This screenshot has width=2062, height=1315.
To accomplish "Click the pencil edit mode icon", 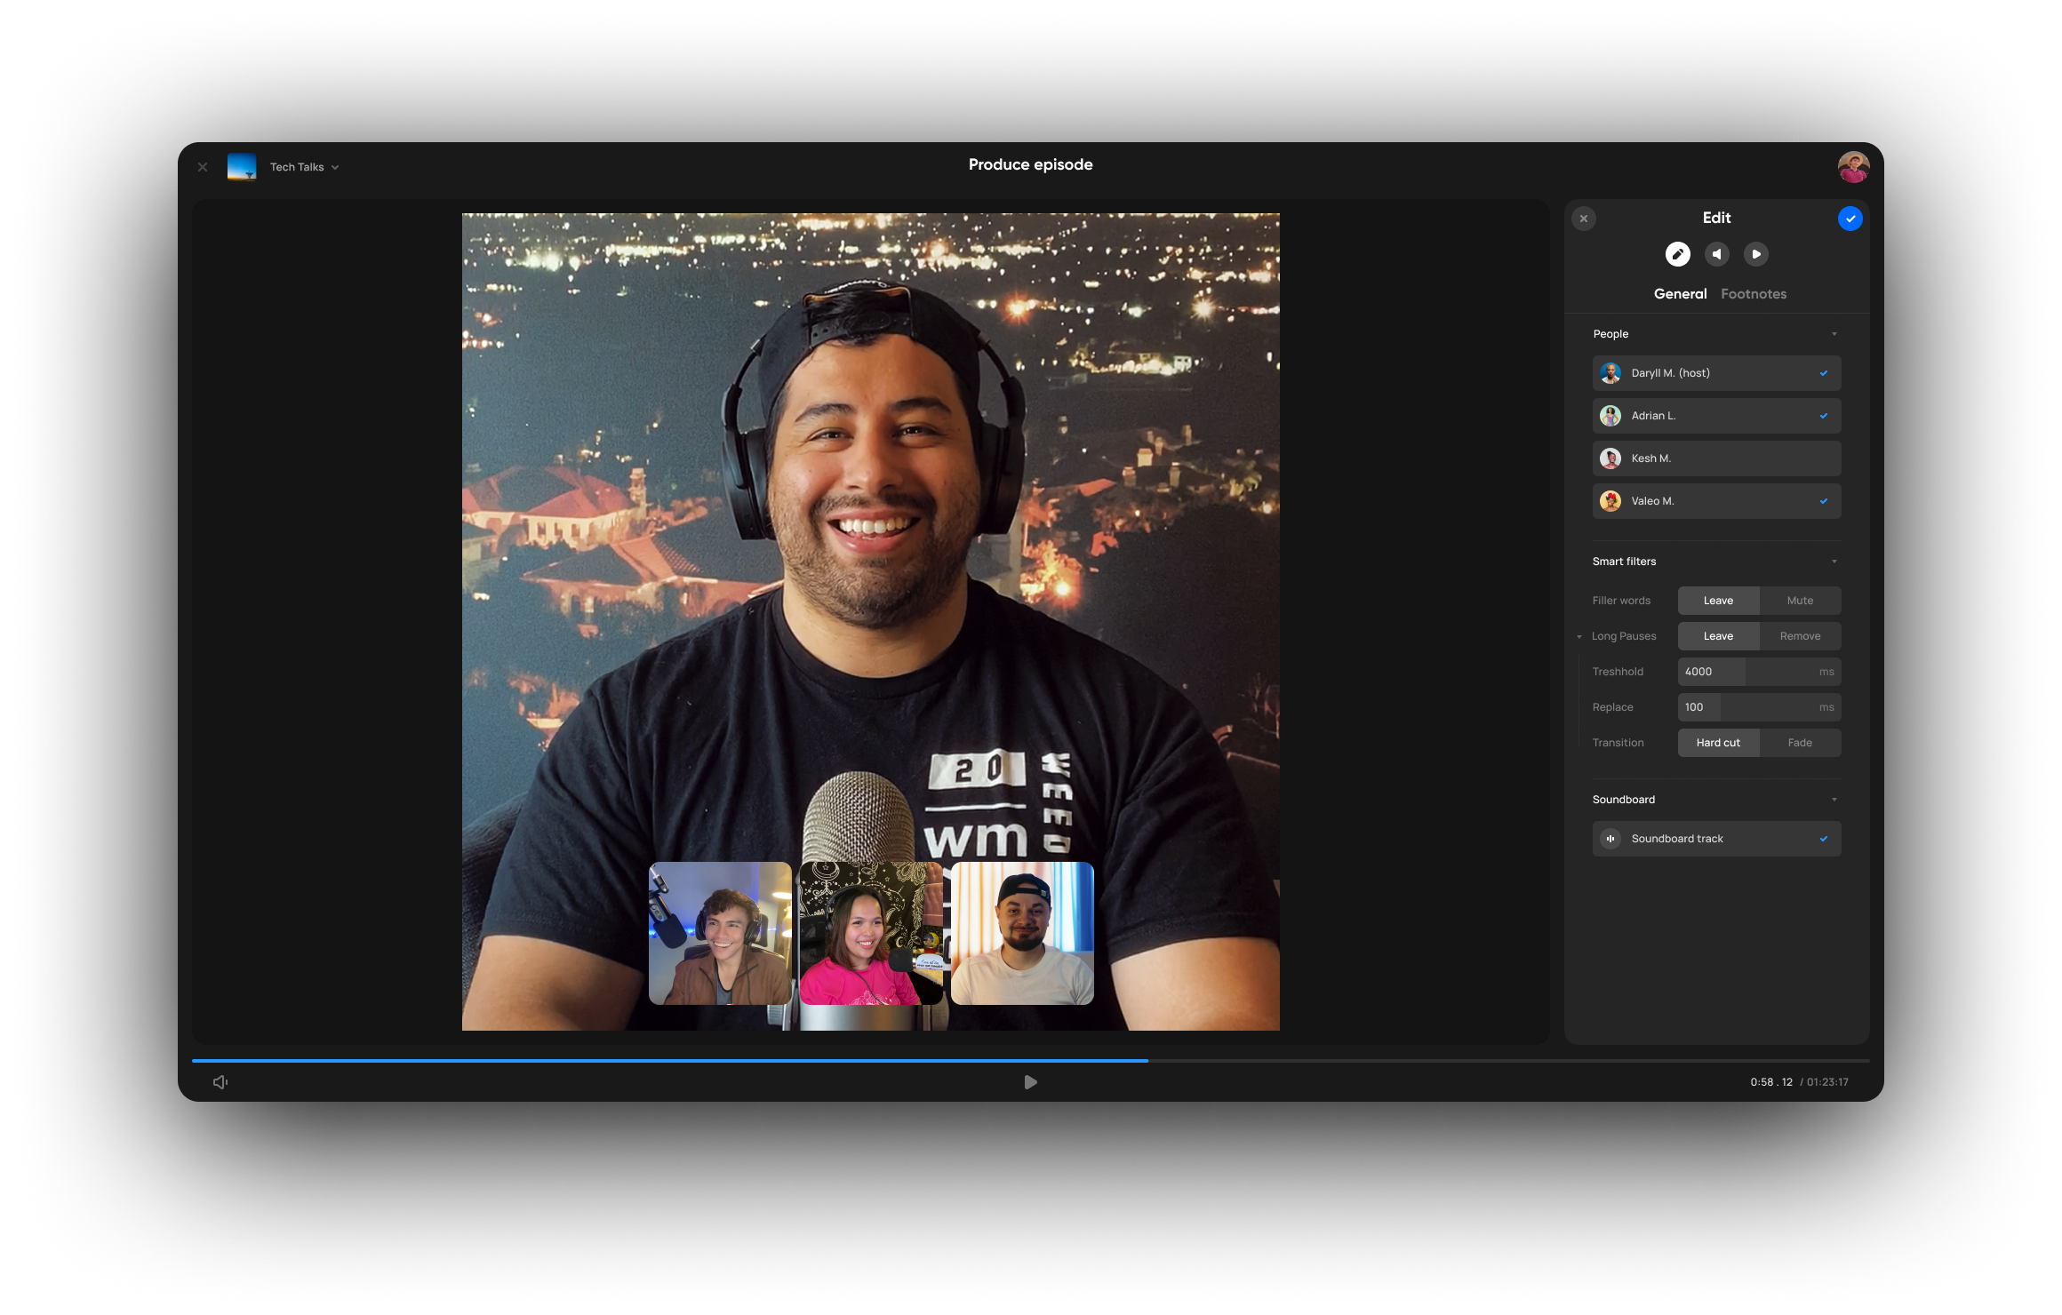I will coord(1677,254).
